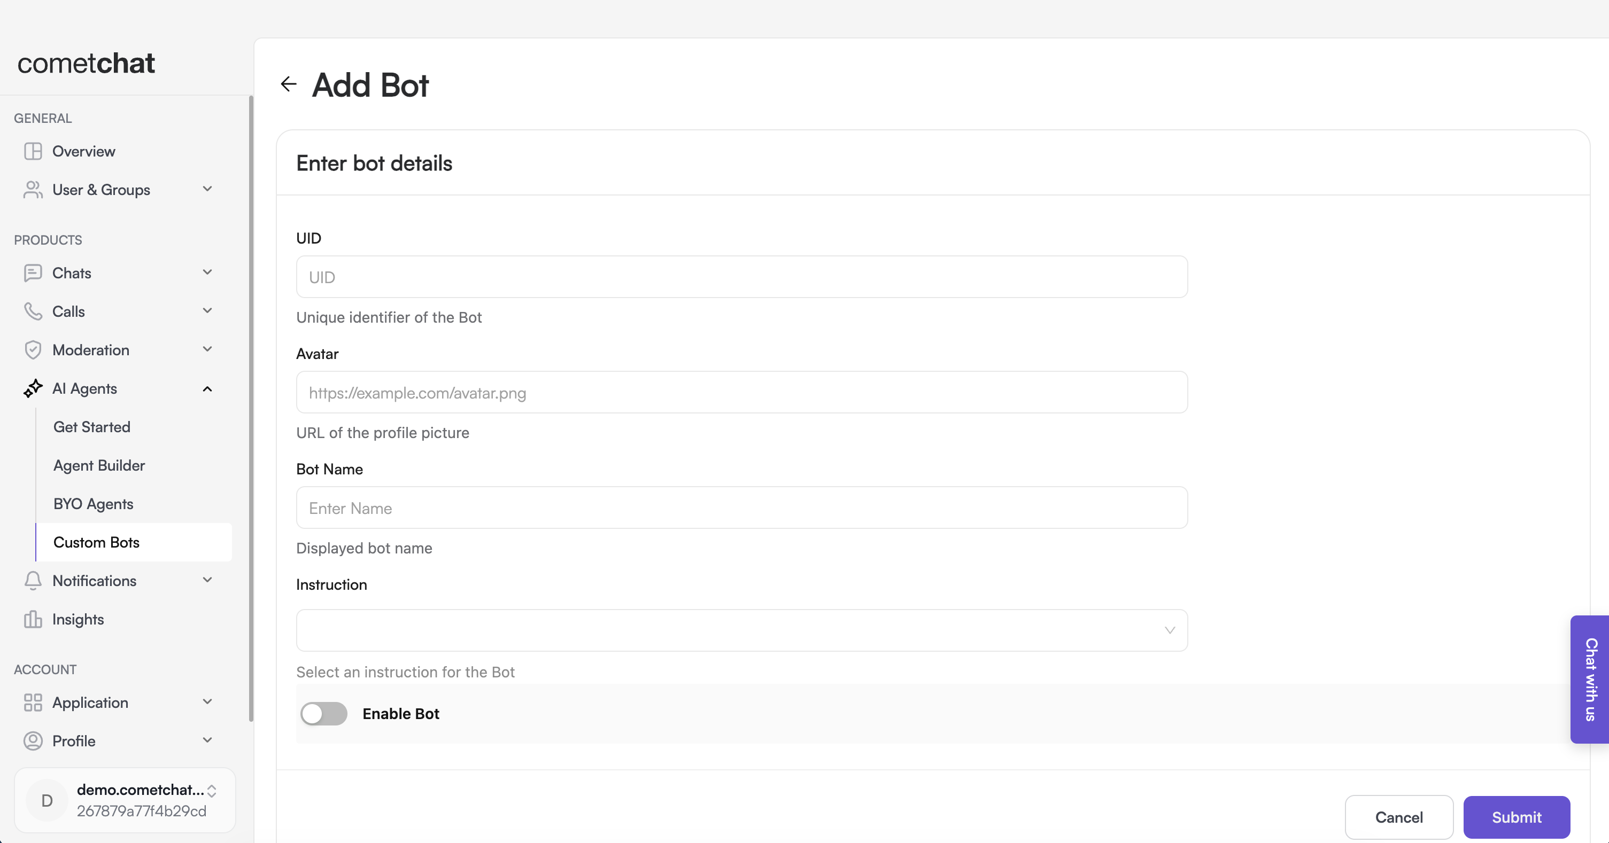This screenshot has height=843, width=1609.
Task: Click the Notifications bell icon
Action: point(33,581)
